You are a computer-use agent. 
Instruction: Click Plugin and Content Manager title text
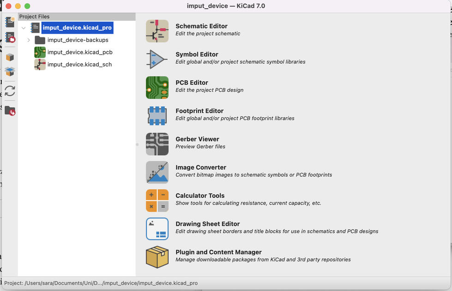click(x=218, y=252)
